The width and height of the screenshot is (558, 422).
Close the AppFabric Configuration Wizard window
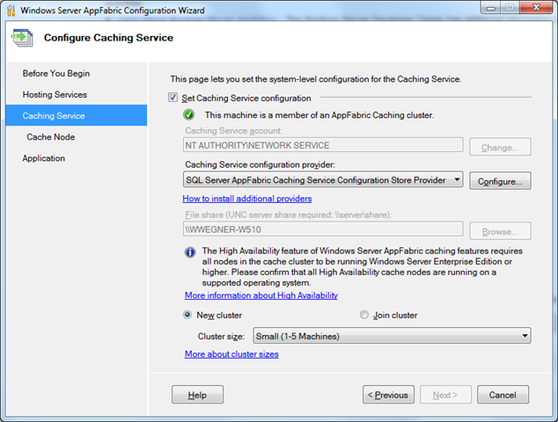[x=536, y=8]
